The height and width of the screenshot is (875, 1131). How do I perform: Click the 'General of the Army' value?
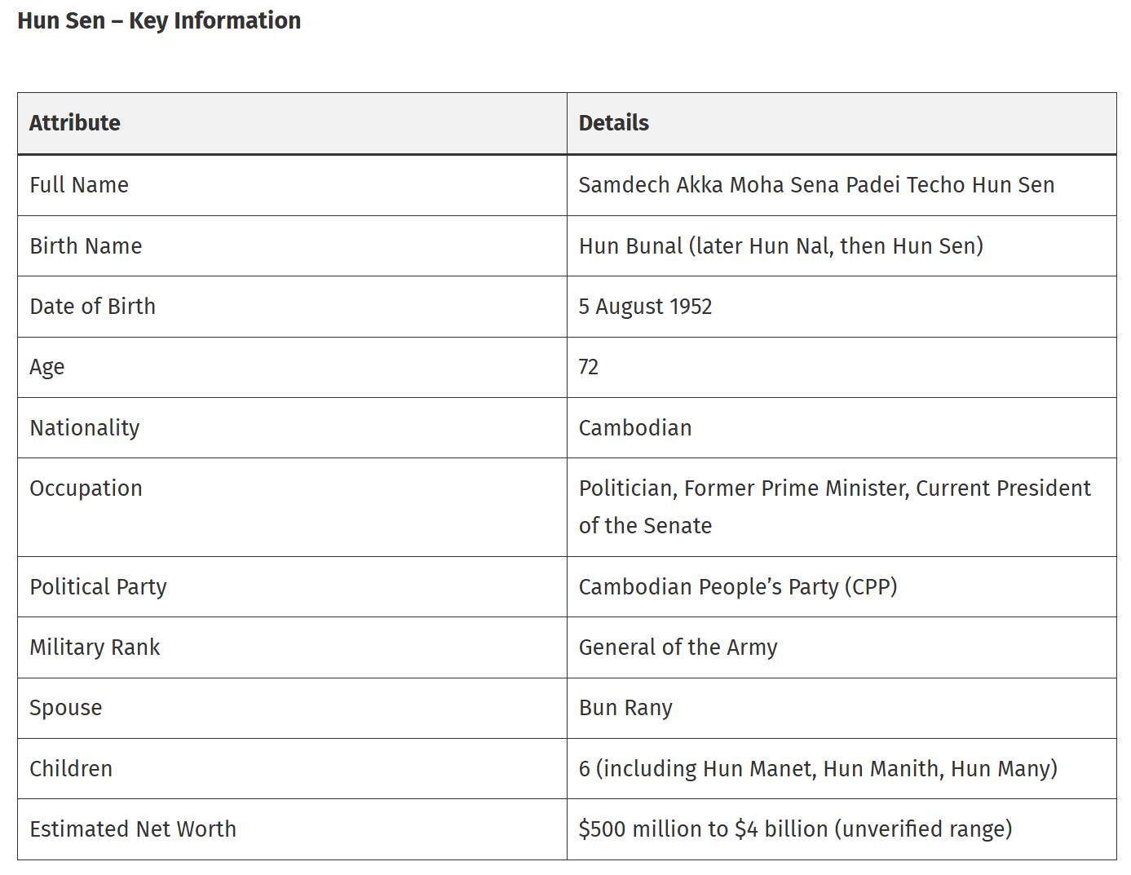click(678, 647)
